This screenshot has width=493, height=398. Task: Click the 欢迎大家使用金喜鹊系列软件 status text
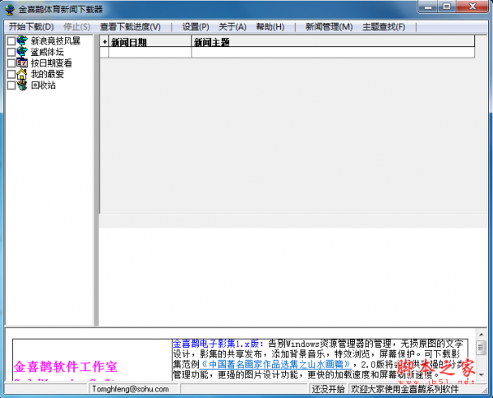(x=405, y=389)
